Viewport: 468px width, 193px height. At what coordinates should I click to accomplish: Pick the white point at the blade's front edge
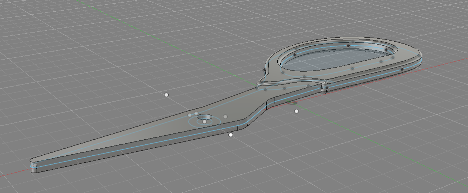point(231,135)
